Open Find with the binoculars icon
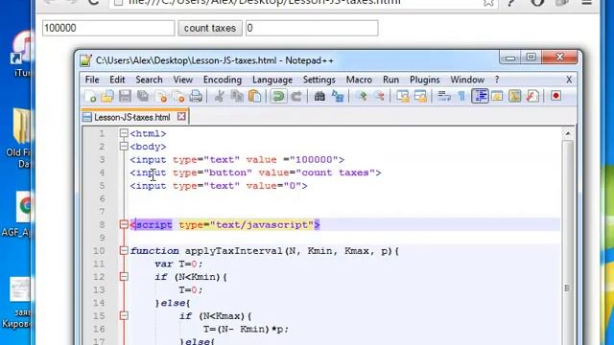 [x=319, y=96]
